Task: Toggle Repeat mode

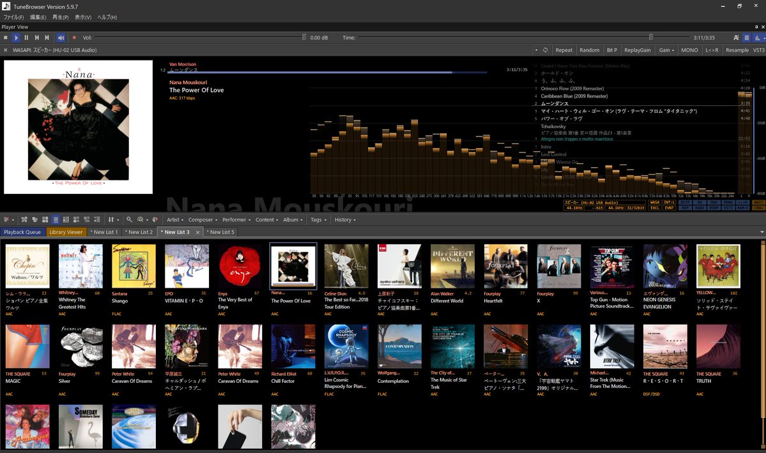Action: [563, 50]
